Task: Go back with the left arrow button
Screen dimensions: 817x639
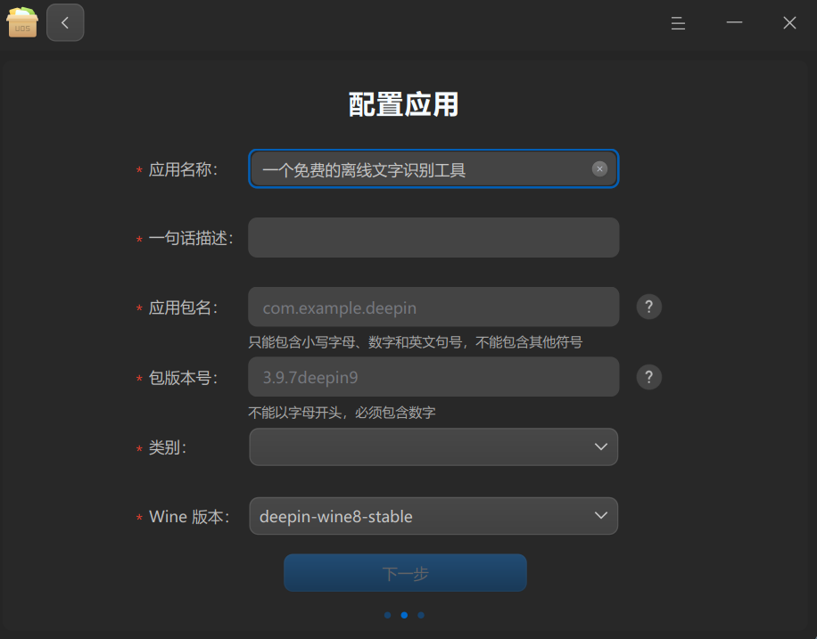Action: [x=65, y=22]
